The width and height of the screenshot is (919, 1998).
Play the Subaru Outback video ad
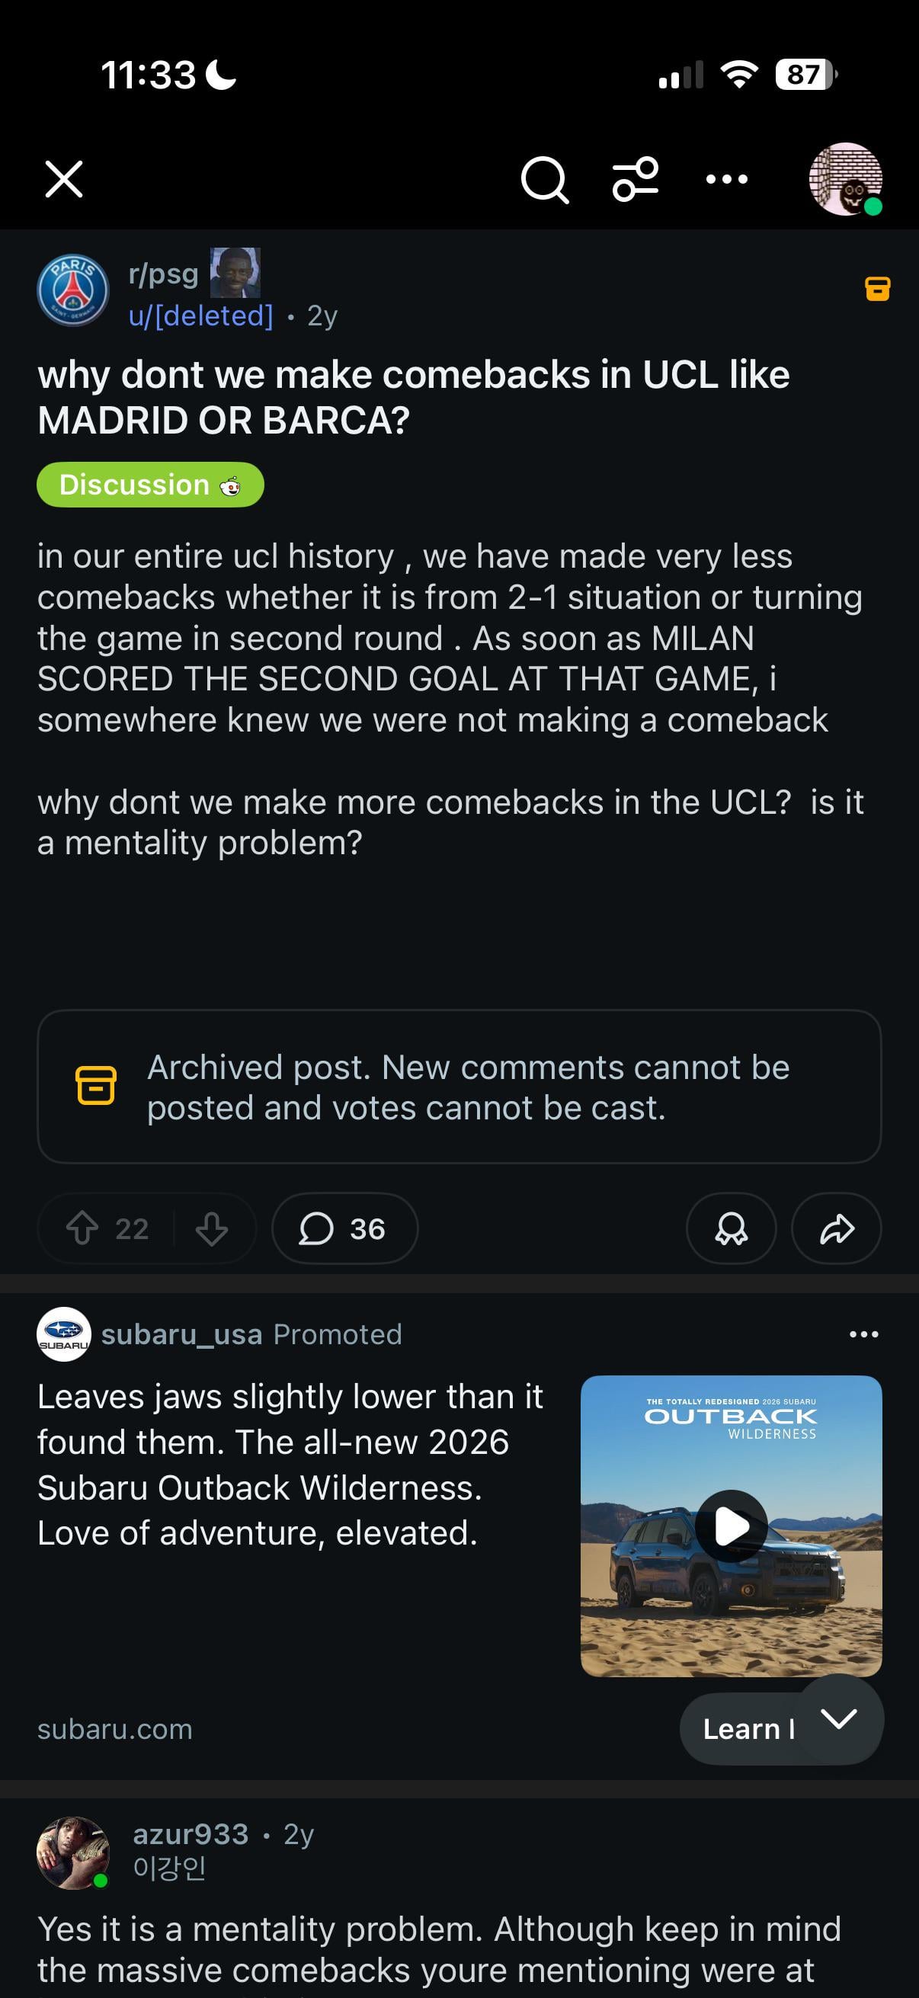tap(731, 1526)
